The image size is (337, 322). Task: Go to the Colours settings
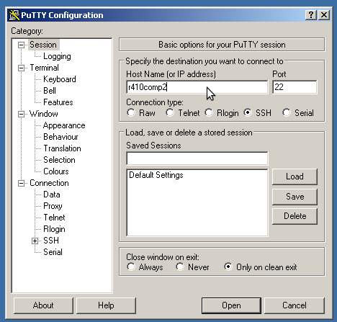(x=56, y=171)
